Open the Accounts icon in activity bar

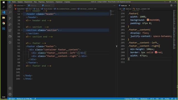coord(10,88)
